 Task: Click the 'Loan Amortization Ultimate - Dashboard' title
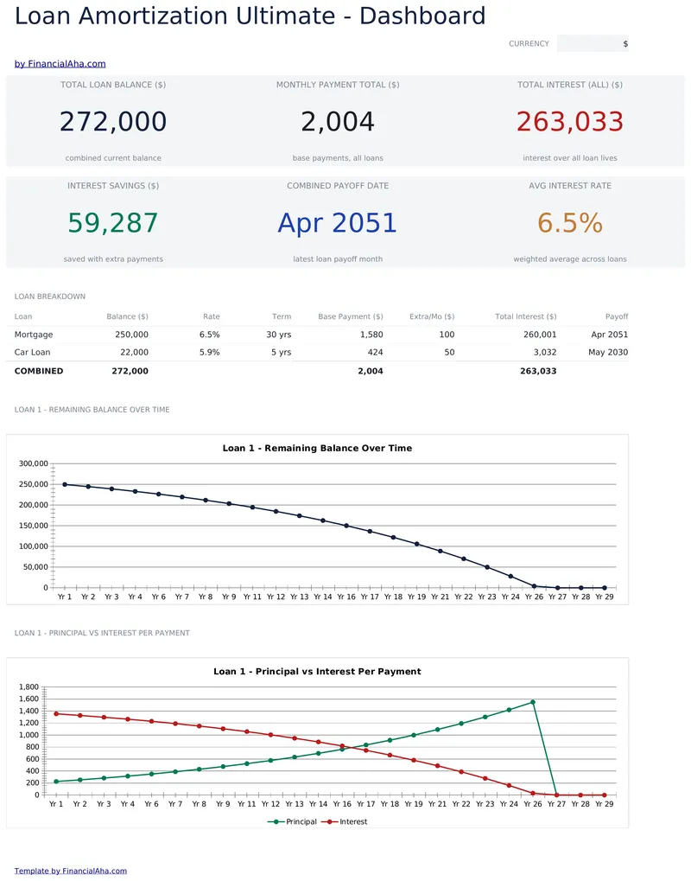(x=250, y=16)
